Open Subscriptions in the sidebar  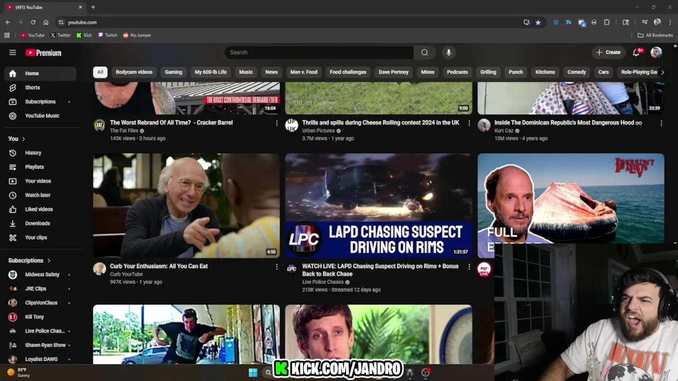click(40, 102)
